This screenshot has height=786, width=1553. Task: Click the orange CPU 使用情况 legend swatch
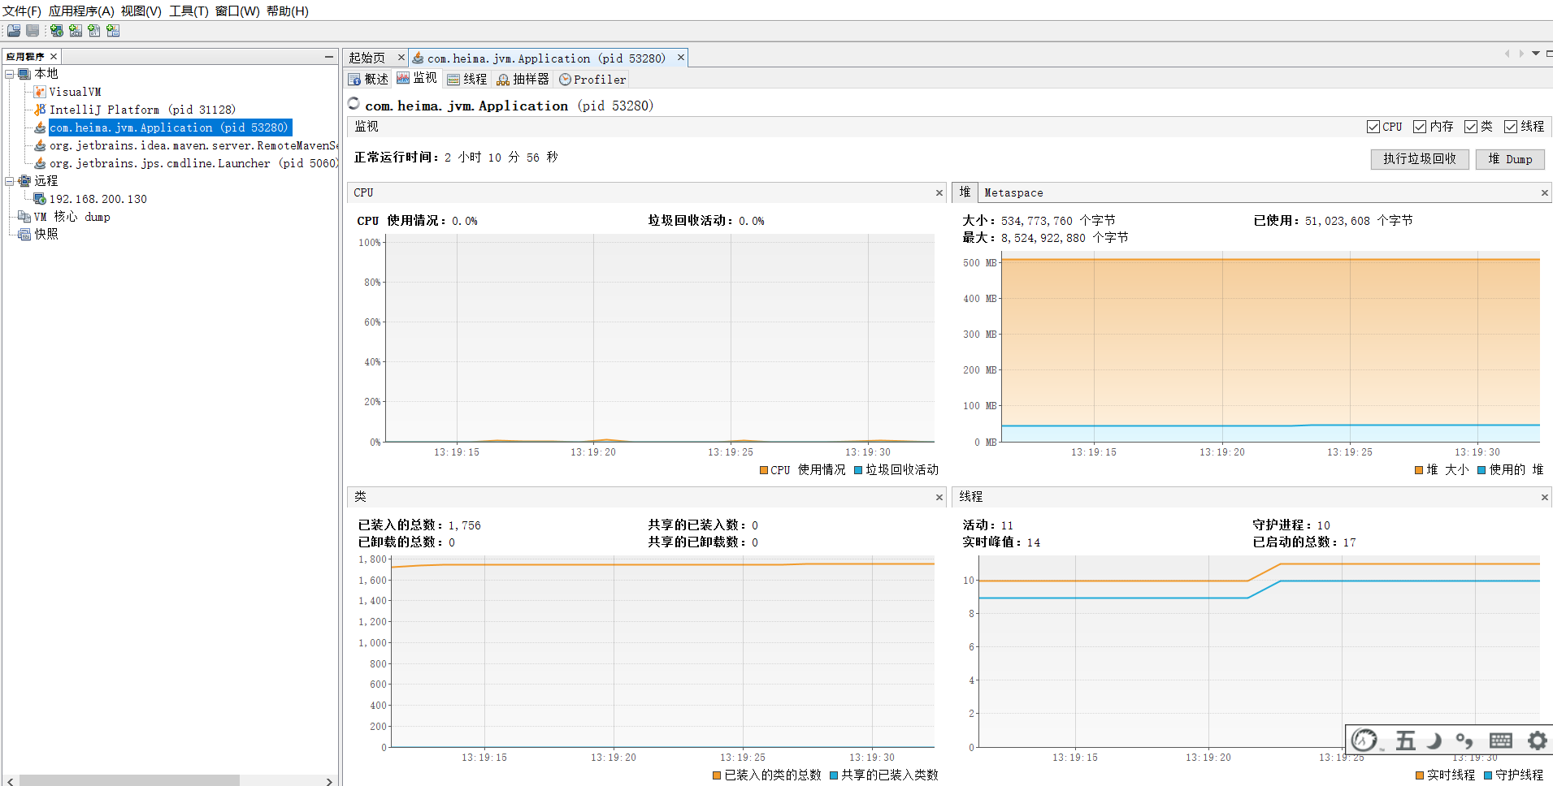click(x=763, y=469)
